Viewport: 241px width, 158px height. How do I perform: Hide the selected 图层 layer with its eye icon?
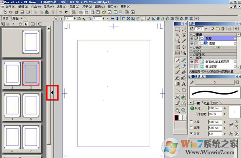pyautogui.click(x=192, y=38)
